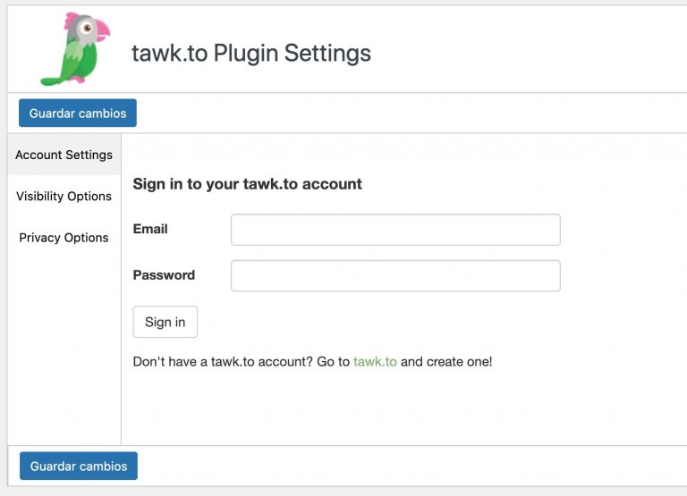Click the Password field label
Viewport: 687px width, 496px height.
click(164, 274)
